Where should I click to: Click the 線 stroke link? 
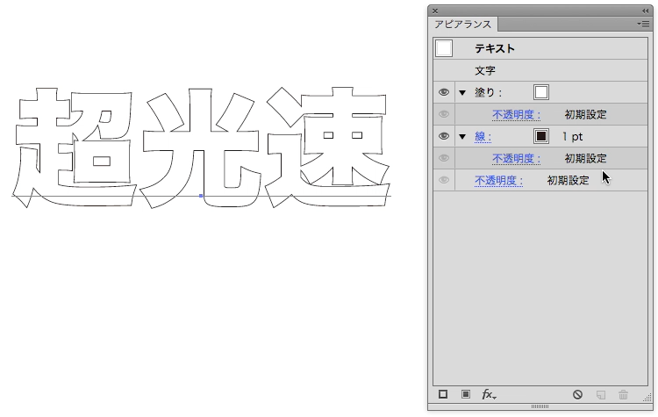point(483,136)
